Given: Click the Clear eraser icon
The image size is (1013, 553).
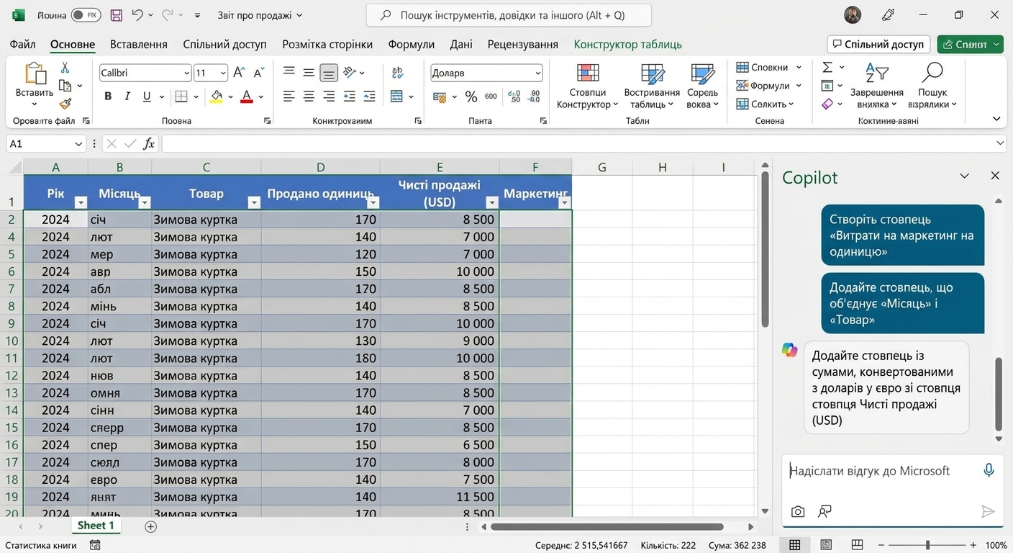Looking at the screenshot, I should click(x=827, y=104).
